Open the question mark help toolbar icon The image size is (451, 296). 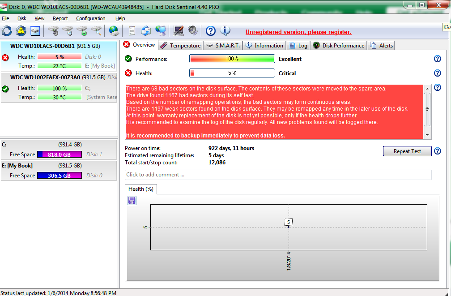click(x=211, y=30)
